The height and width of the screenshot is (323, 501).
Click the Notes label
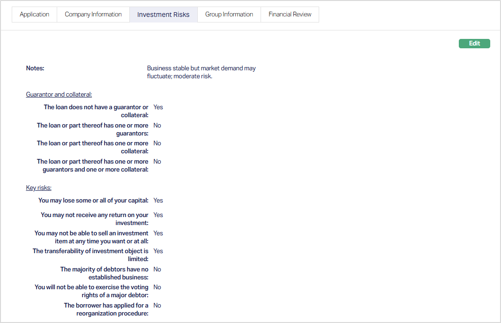[x=35, y=68]
